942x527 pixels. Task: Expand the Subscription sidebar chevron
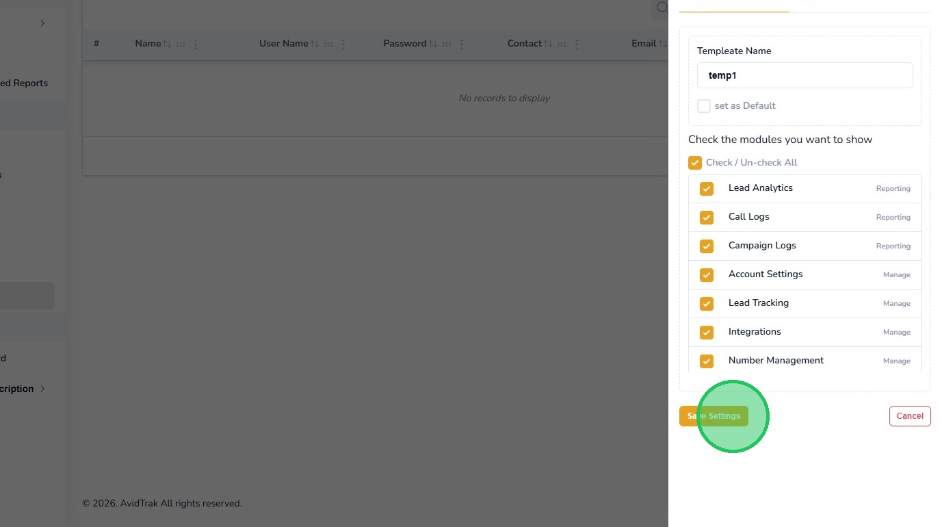tap(42, 389)
